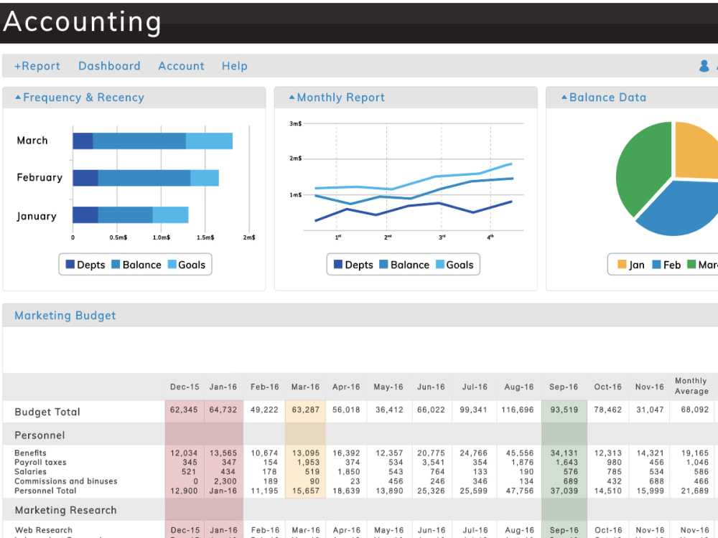Select the January bar in the chart
Image resolution: width=718 pixels, height=538 pixels.
pos(131,215)
